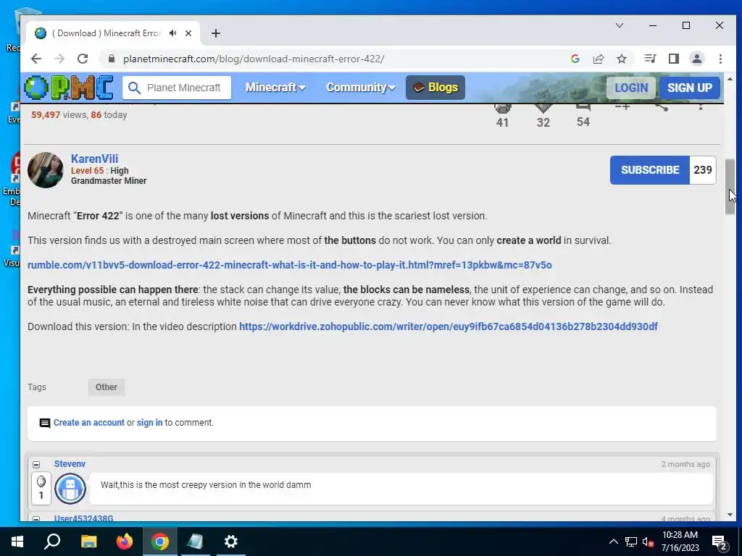This screenshot has width=742, height=556.
Task: Click the 239 subscriber count
Action: tap(703, 169)
